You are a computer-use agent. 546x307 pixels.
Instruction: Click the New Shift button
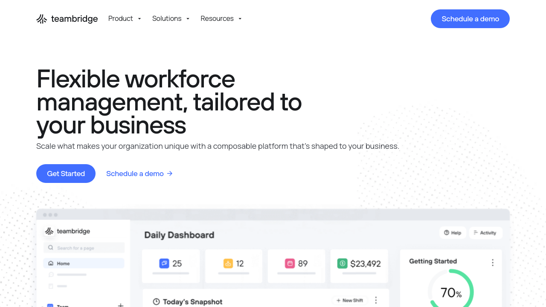[350, 300]
